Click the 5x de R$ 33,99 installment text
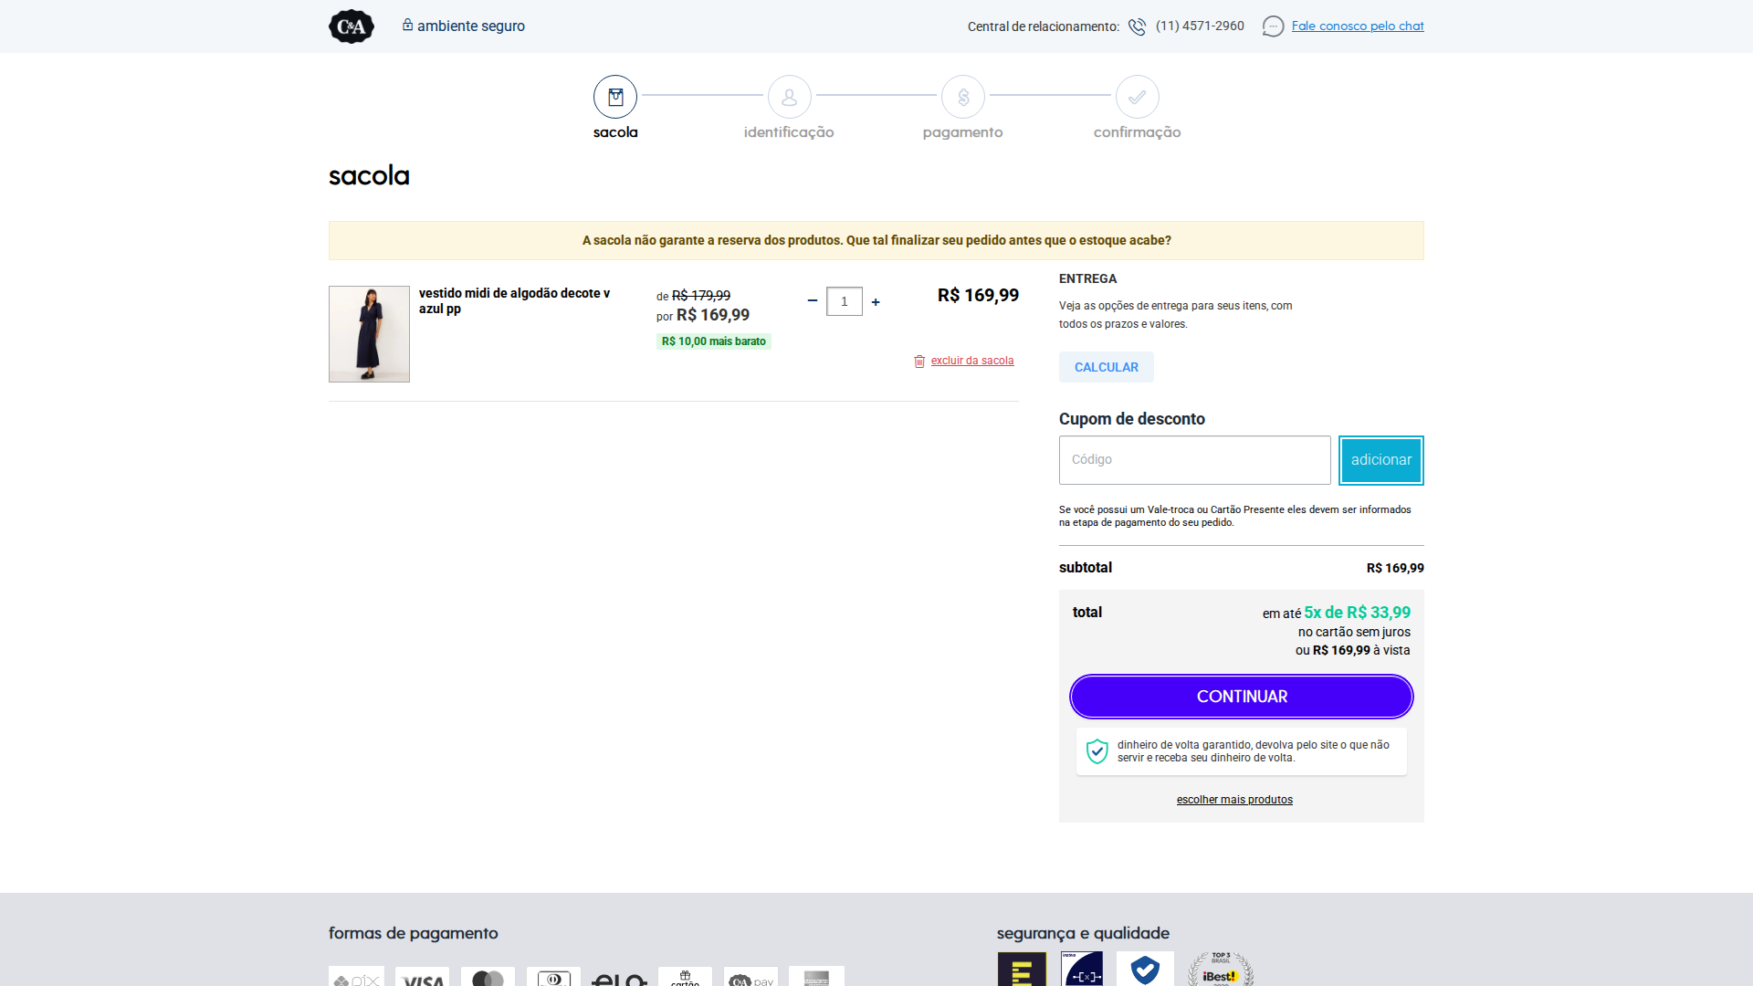The width and height of the screenshot is (1753, 986). (1357, 613)
